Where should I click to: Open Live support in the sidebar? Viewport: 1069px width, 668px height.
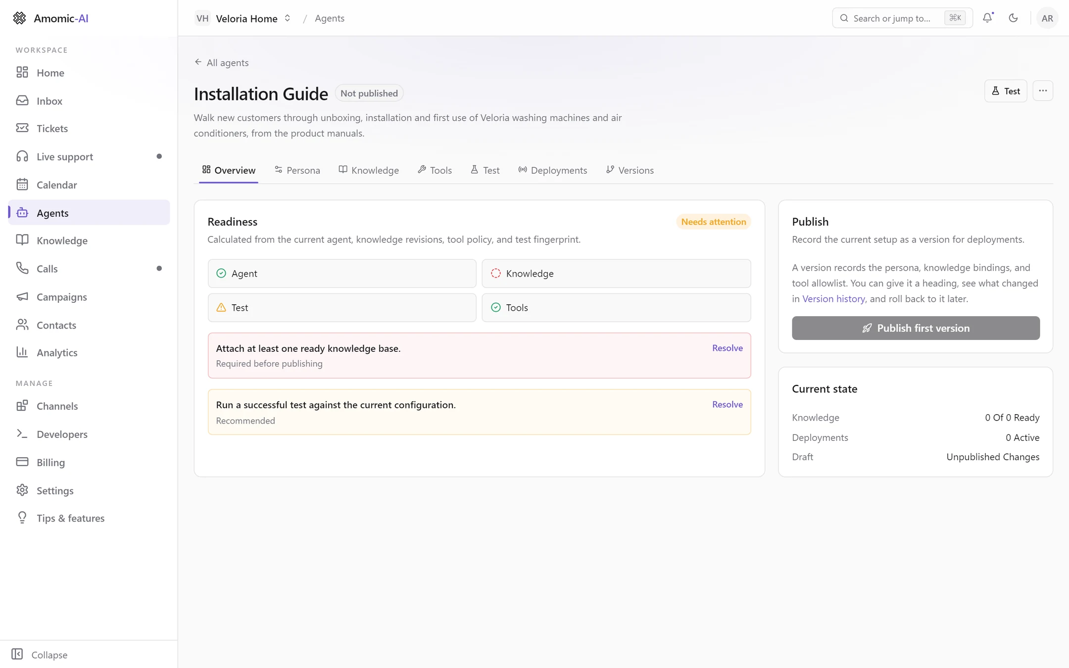pyautogui.click(x=89, y=157)
